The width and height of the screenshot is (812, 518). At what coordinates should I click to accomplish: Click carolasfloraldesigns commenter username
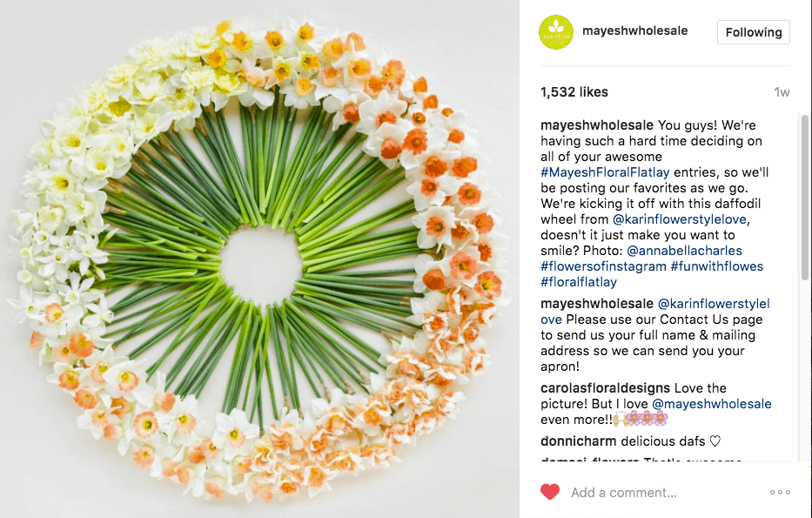coord(606,388)
